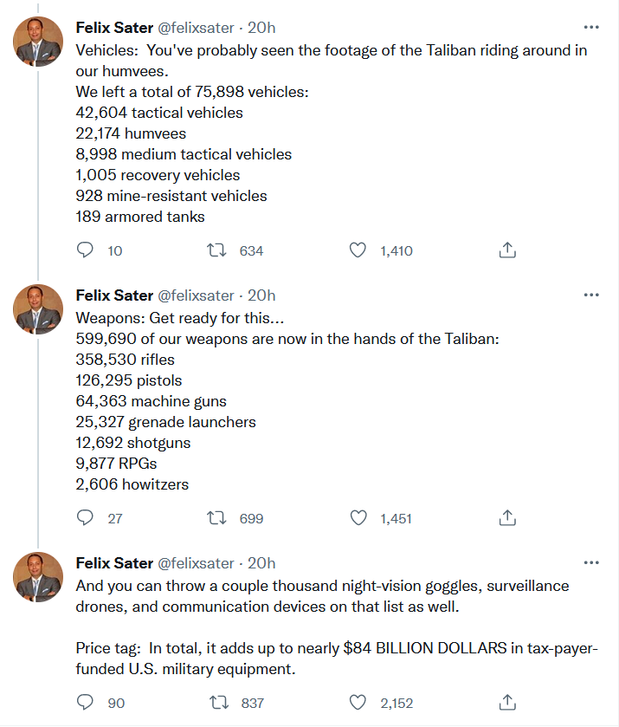Image resolution: width=619 pixels, height=727 pixels.
Task: Click Felix Sater's avatar on the Weapons tweet
Action: (x=39, y=309)
